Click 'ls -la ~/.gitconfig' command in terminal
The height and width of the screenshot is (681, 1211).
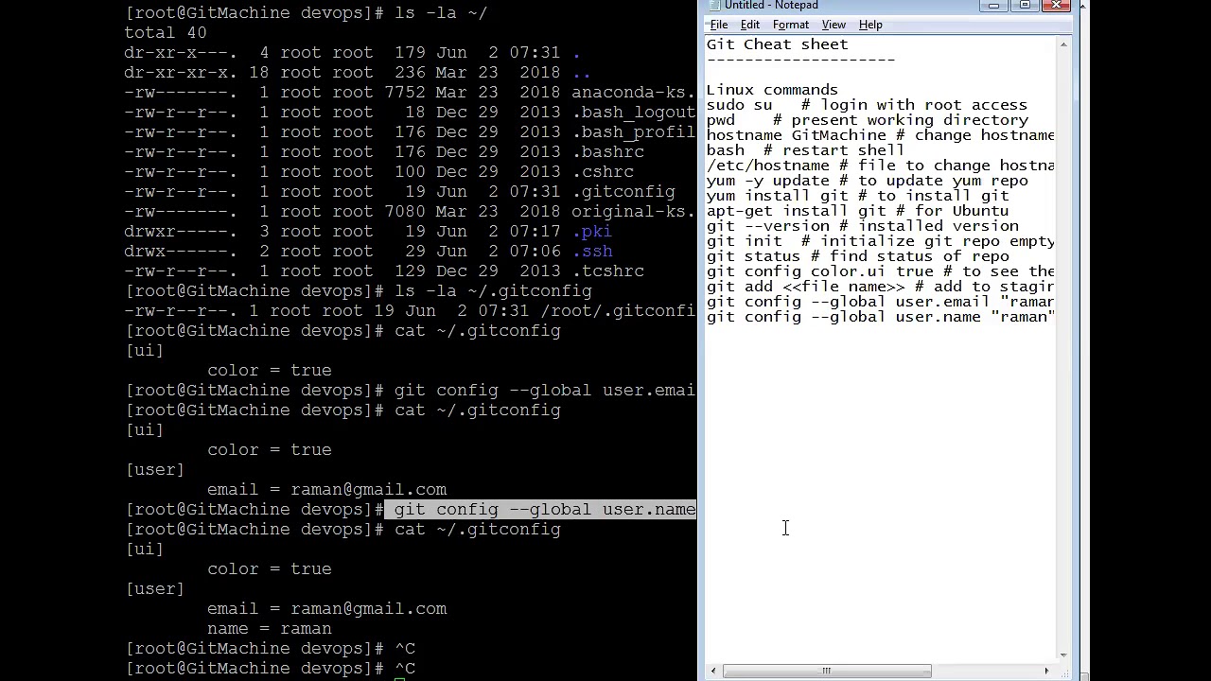click(493, 291)
